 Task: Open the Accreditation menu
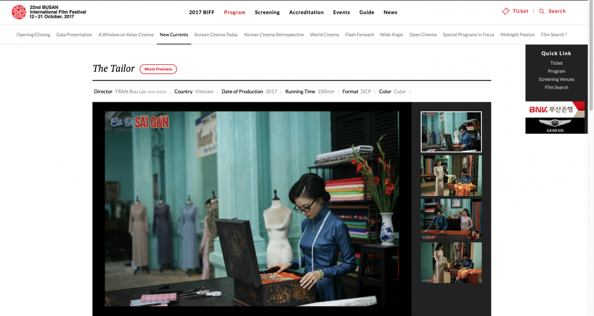pyautogui.click(x=307, y=12)
